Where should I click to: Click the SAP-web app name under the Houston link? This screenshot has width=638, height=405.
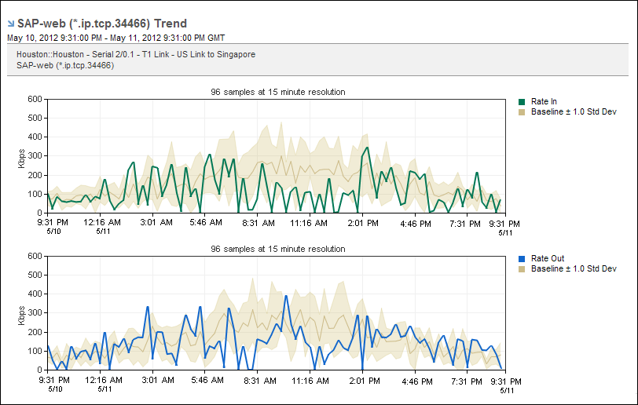65,65
